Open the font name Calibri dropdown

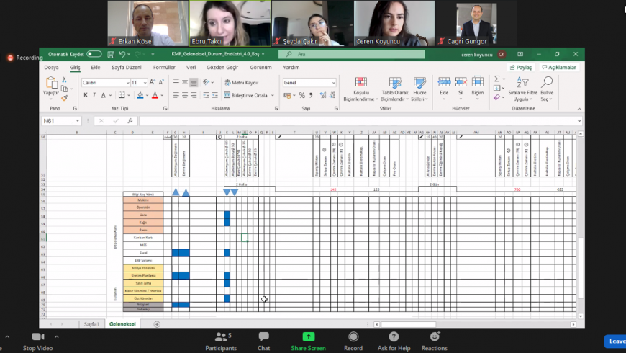(126, 83)
